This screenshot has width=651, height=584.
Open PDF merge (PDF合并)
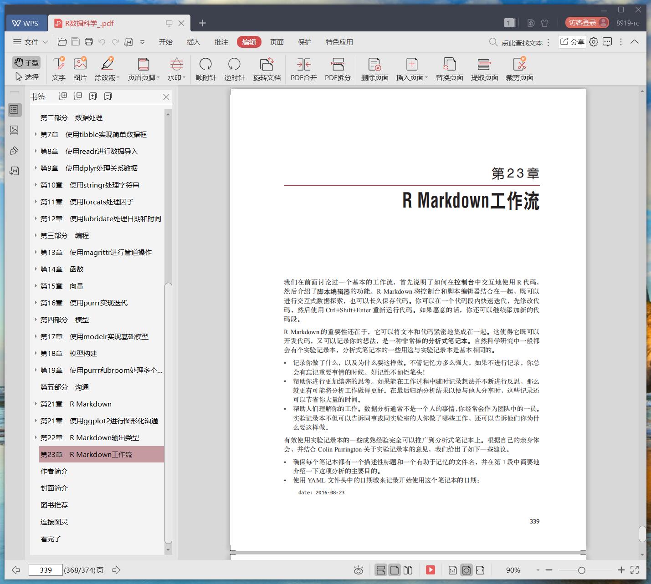(x=304, y=69)
